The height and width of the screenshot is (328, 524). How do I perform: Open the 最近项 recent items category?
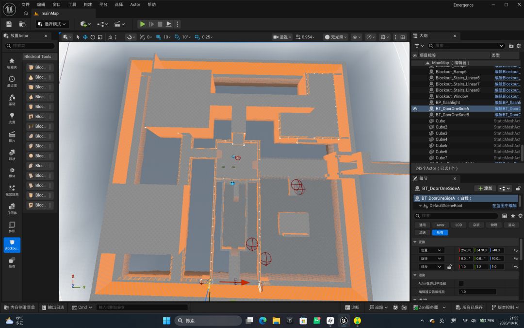(12, 81)
